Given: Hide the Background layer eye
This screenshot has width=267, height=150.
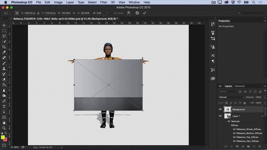Looking at the screenshot, I should click(220, 109).
